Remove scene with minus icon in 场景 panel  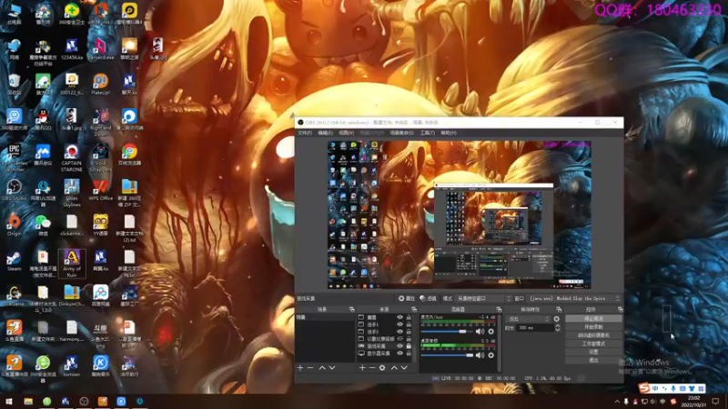[x=310, y=368]
